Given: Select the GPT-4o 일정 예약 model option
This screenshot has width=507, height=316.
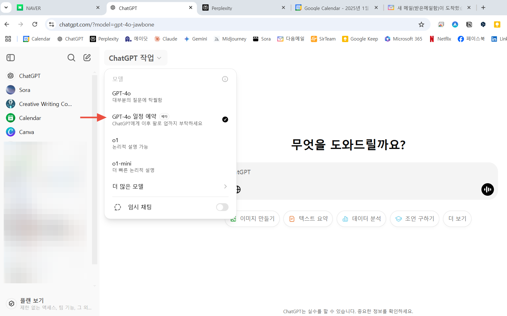Looking at the screenshot, I should tap(170, 120).
